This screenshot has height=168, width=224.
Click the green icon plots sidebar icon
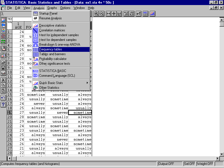tap(3, 41)
